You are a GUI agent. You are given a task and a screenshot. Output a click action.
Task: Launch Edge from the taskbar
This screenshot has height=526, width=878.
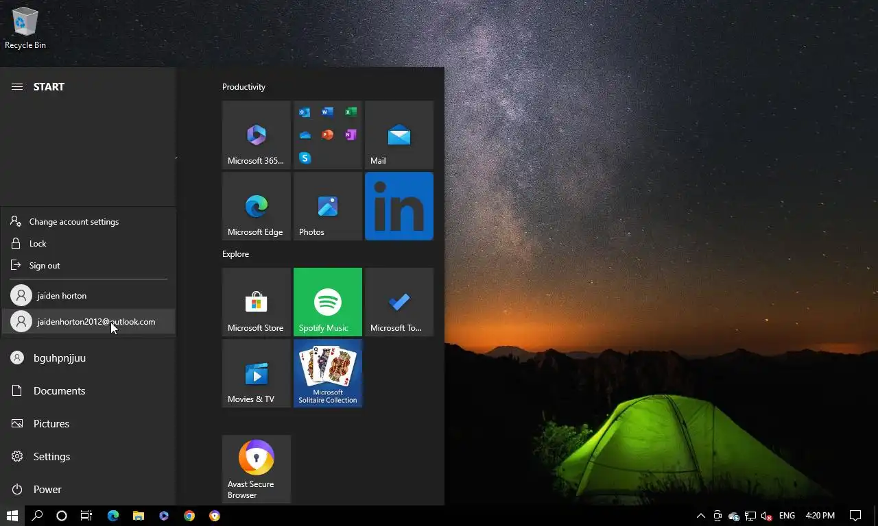[113, 516]
